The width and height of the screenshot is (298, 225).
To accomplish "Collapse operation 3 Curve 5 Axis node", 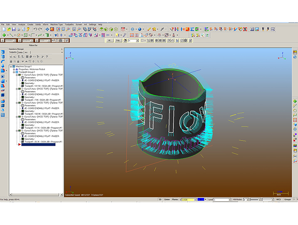I will pos(17,103).
